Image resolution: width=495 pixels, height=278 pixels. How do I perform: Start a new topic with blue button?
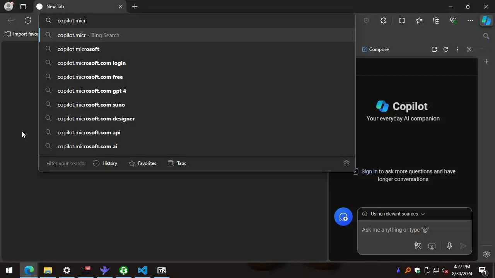tap(343, 217)
